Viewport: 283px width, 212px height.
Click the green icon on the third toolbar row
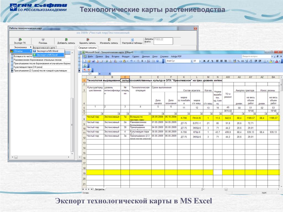(x=85, y=65)
